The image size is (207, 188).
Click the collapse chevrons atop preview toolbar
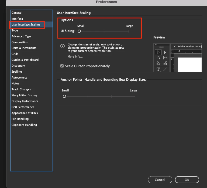pyautogui.click(x=156, y=45)
